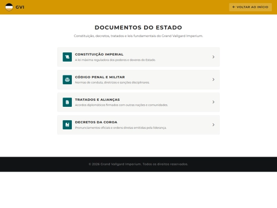Click the GVI flag logo icon

pyautogui.click(x=9, y=7)
